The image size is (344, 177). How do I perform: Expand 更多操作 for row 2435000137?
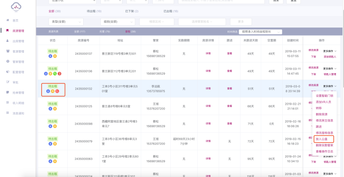(330, 51)
